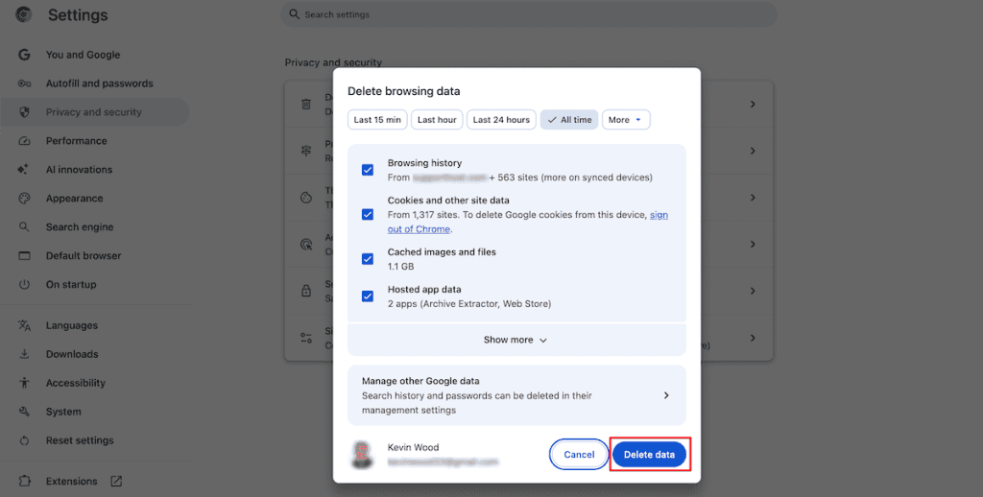Uncheck Cached images and files checkbox
Viewport: 983px width, 497px height.
pyautogui.click(x=368, y=259)
